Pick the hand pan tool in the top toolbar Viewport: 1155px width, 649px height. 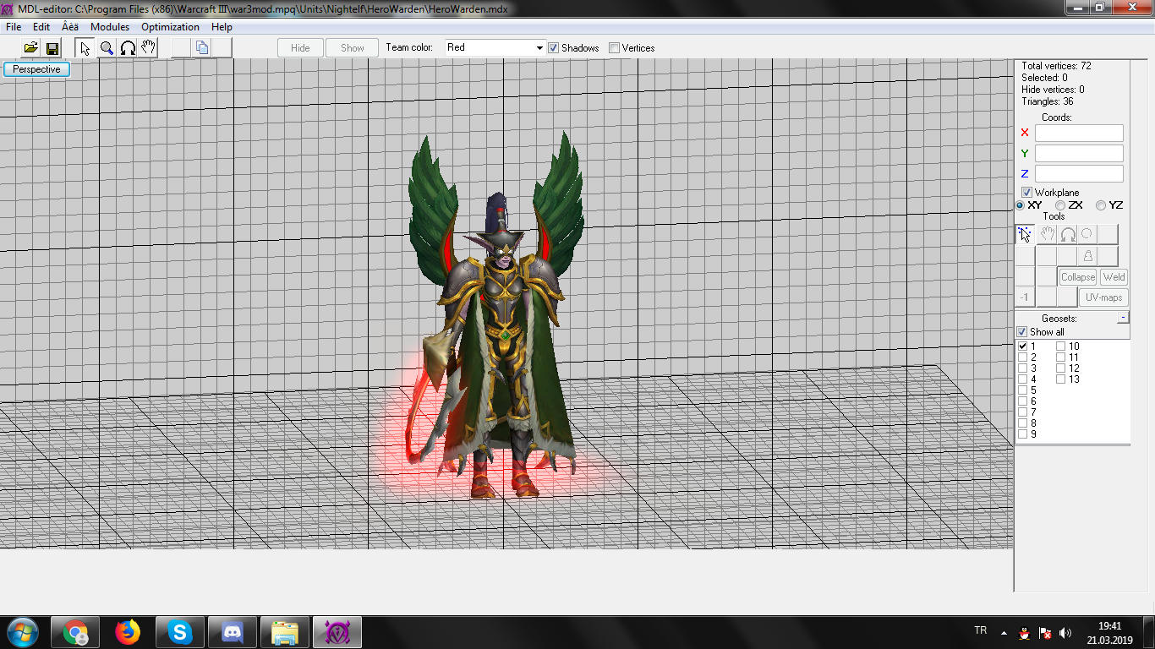(x=149, y=48)
